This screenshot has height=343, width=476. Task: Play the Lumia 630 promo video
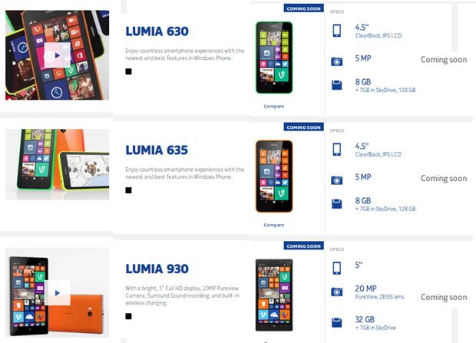58,55
